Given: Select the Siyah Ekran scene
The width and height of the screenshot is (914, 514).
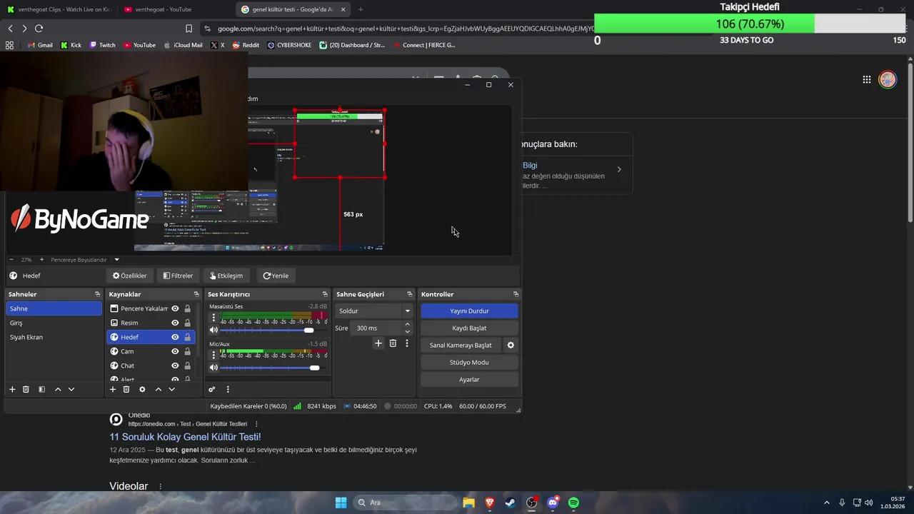Looking at the screenshot, I should (x=54, y=337).
